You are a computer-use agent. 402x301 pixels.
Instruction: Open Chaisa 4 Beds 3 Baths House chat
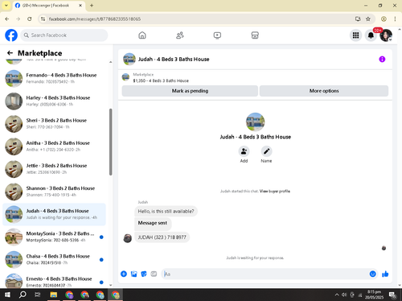(54, 259)
